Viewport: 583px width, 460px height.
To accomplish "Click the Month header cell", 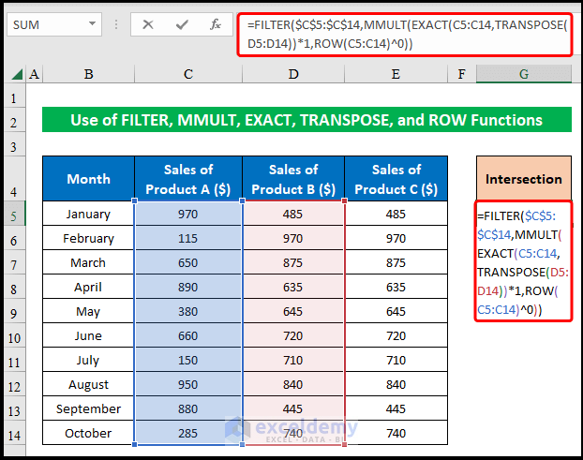I will pos(88,179).
